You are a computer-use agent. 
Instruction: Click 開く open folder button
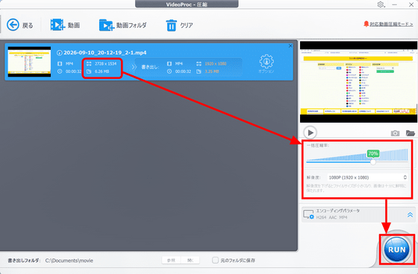pyautogui.click(x=190, y=261)
